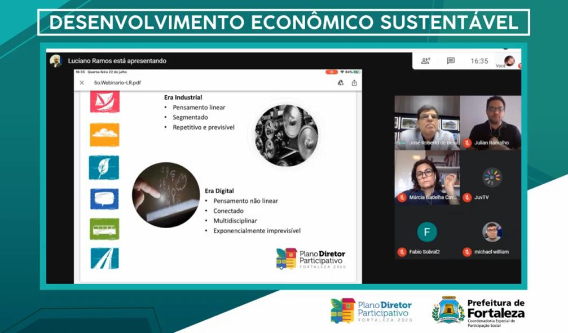Select Fabio Sobral2's video tile
This screenshot has width=568, height=333.
click(x=427, y=234)
